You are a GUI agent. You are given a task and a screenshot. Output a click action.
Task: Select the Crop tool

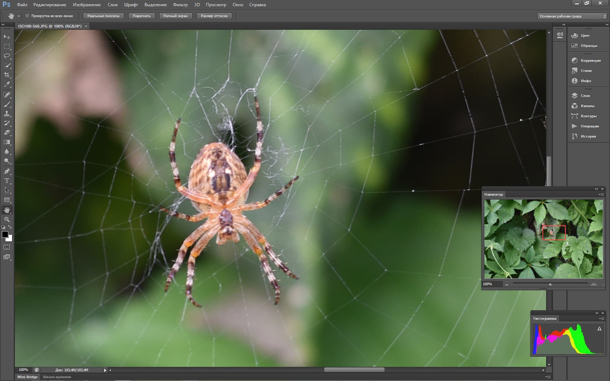(7, 75)
